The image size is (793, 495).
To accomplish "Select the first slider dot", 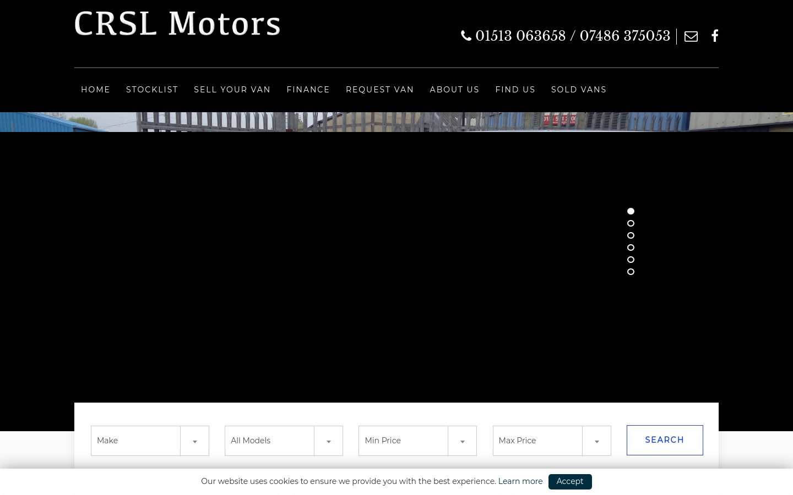I will coord(631,211).
